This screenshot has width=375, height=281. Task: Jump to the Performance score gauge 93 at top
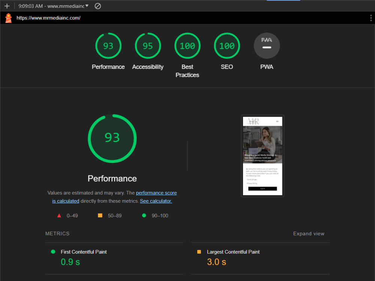108,46
